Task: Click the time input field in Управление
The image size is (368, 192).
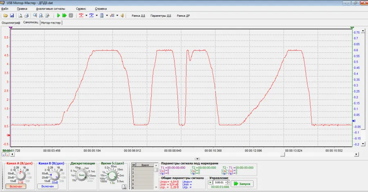Action: pos(219,182)
